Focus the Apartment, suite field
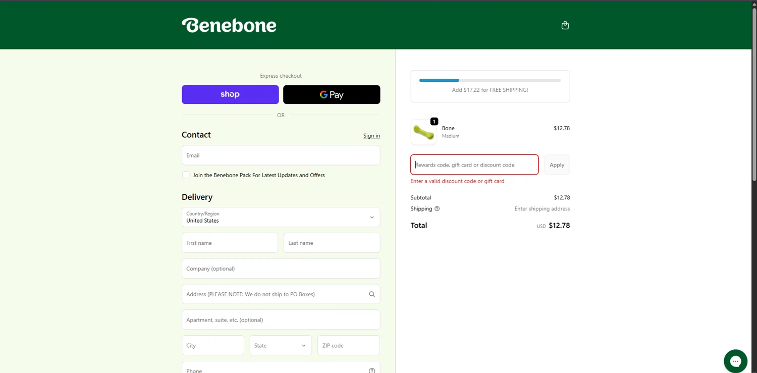 (281, 320)
